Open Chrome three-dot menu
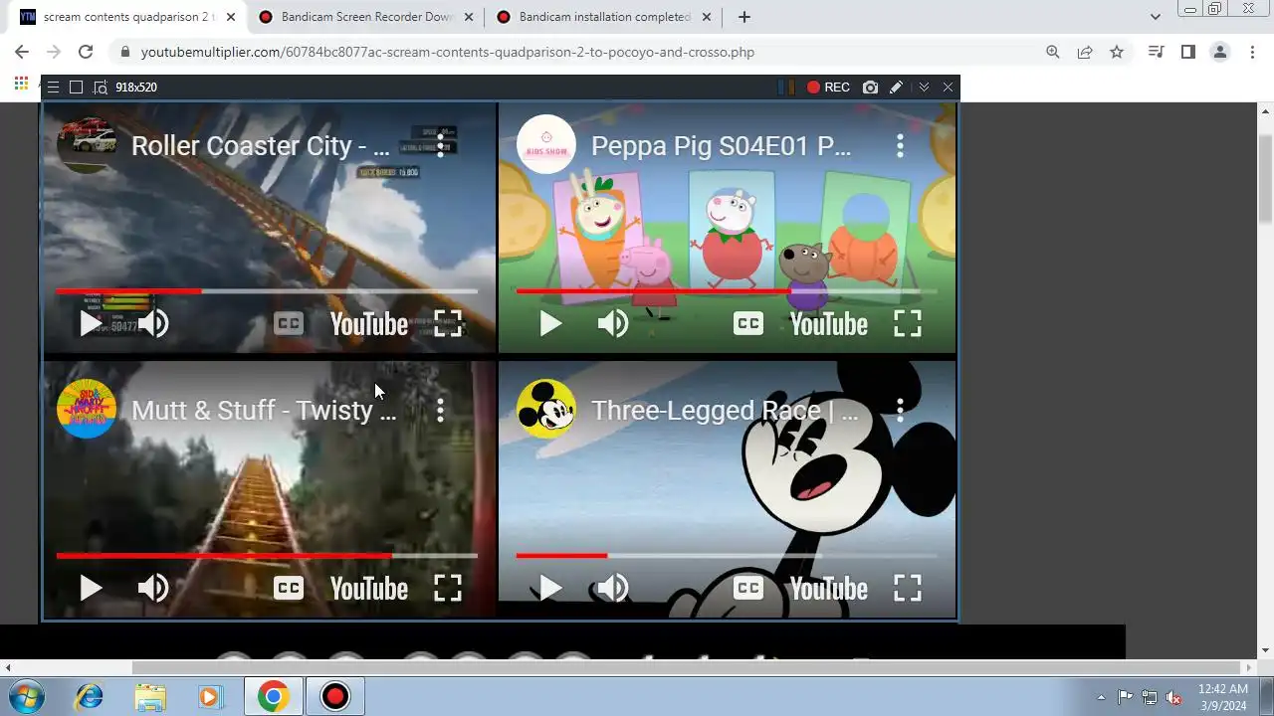 tap(1252, 52)
